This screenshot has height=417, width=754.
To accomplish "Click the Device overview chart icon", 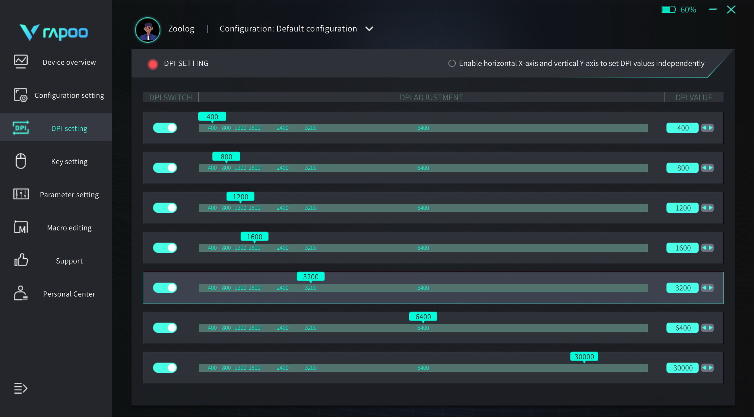I will click(21, 62).
